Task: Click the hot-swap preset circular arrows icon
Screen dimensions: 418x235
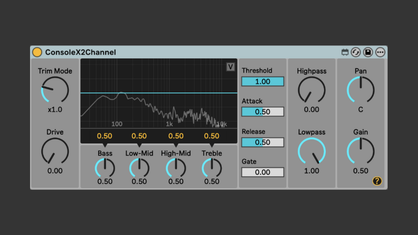Action: coord(356,52)
